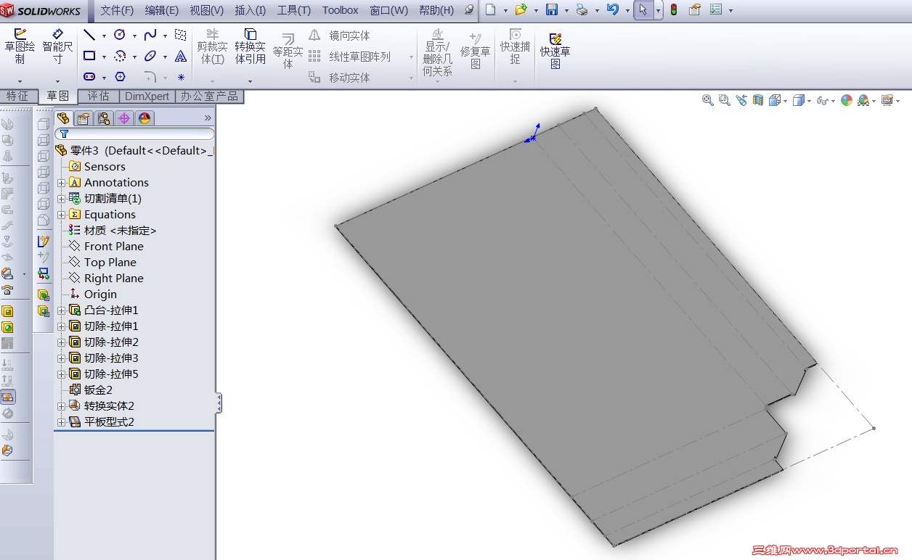Open the 插入(I) menu
The width and height of the screenshot is (912, 560).
tap(251, 10)
